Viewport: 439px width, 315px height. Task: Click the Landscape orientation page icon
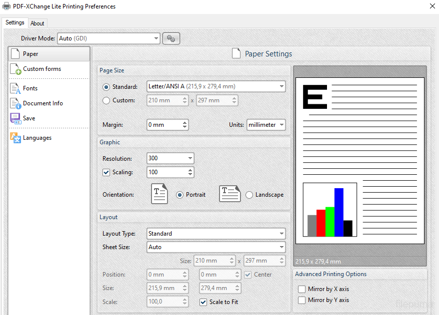click(229, 194)
